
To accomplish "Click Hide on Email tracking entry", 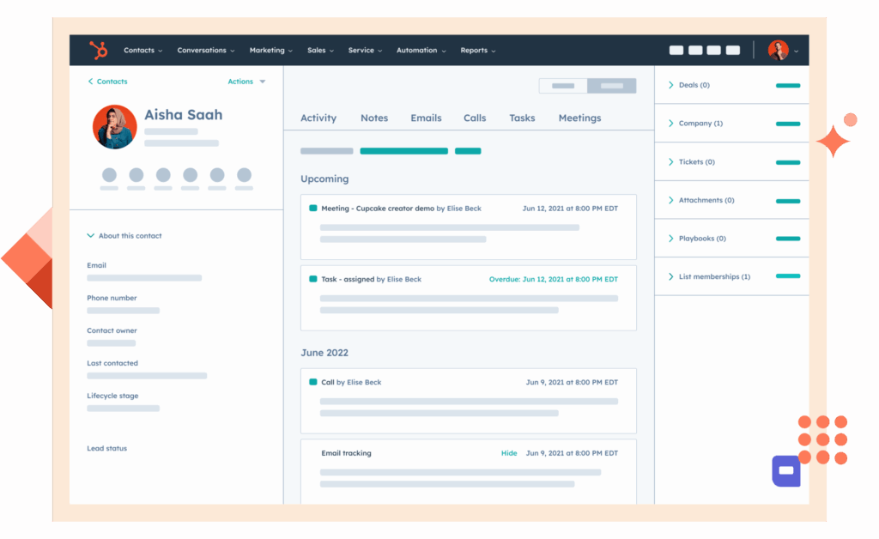I will [x=509, y=453].
